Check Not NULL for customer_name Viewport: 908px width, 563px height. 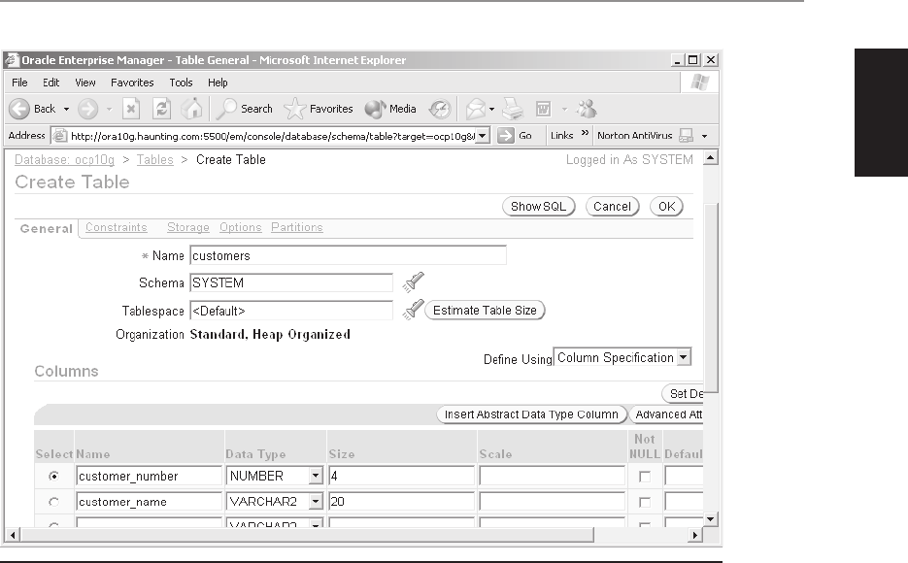point(644,502)
